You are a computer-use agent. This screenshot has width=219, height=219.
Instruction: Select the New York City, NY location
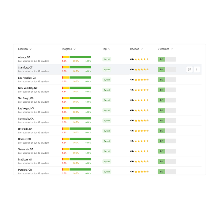point(28,88)
